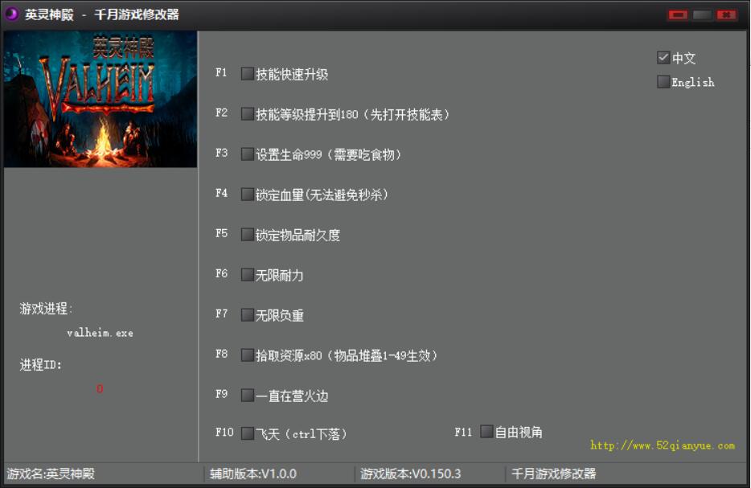
Task: Click the gray maximize button
Action: (702, 14)
